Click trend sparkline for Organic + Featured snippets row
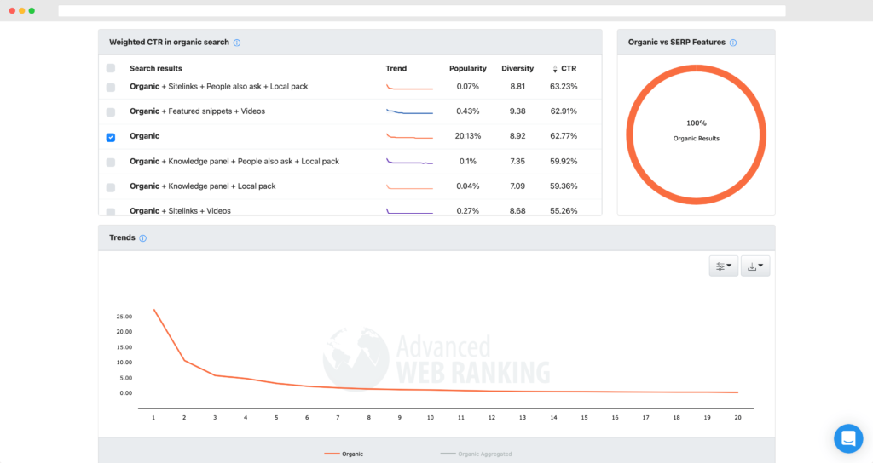The width and height of the screenshot is (873, 463). [409, 111]
